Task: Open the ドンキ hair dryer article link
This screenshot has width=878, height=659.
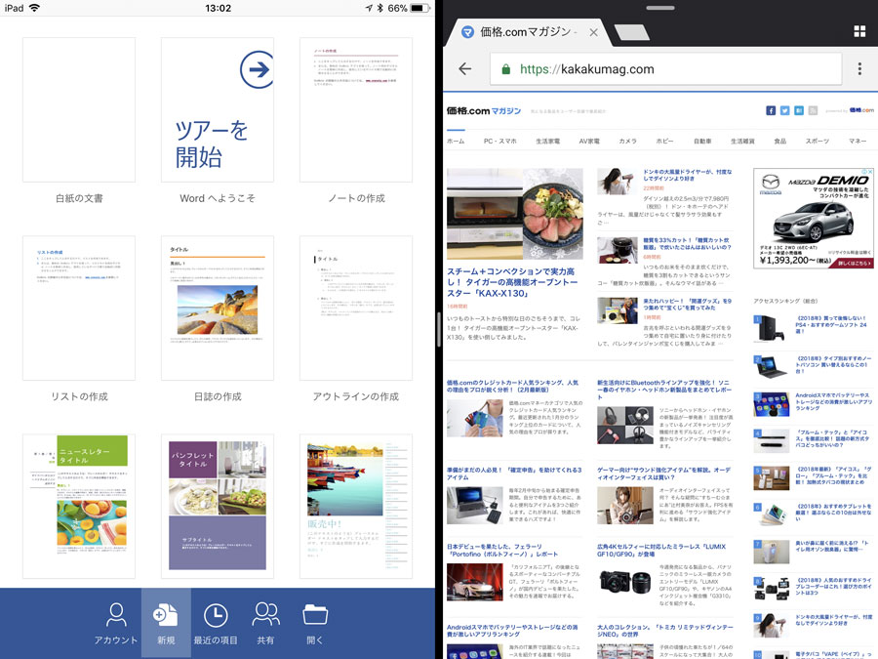Action: [687, 175]
